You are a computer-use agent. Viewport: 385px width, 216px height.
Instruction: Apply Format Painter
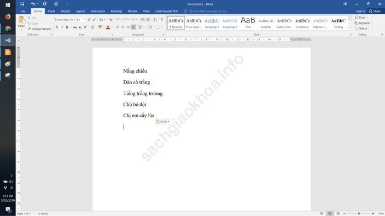coord(39,29)
